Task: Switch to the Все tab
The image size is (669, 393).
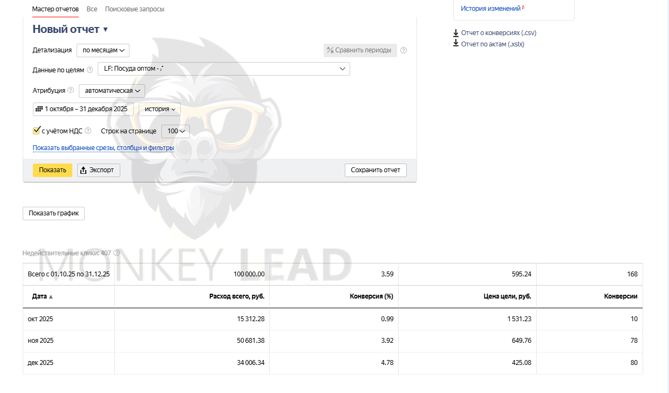Action: pyautogui.click(x=92, y=9)
